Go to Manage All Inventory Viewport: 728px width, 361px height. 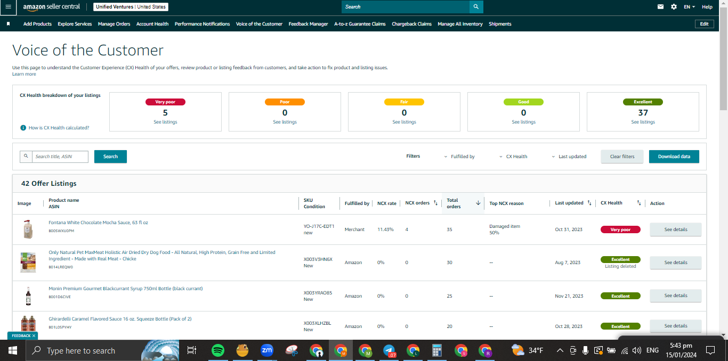(460, 24)
